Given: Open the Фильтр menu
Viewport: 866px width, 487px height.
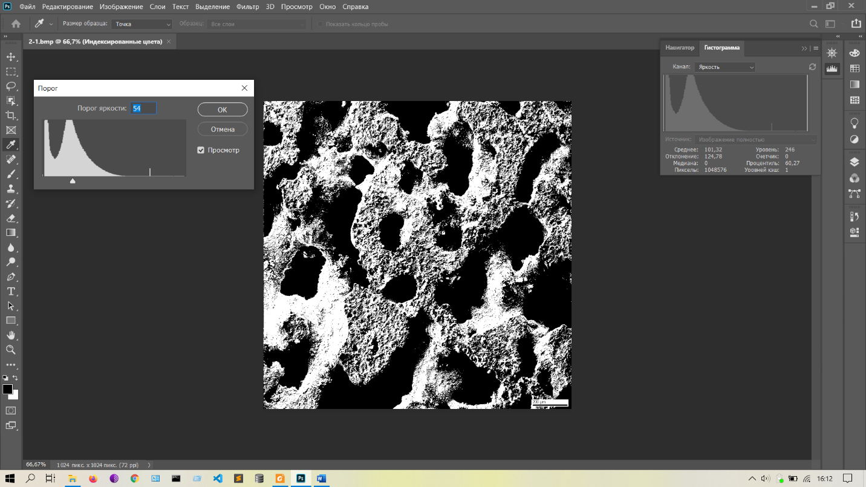Looking at the screenshot, I should pyautogui.click(x=247, y=7).
